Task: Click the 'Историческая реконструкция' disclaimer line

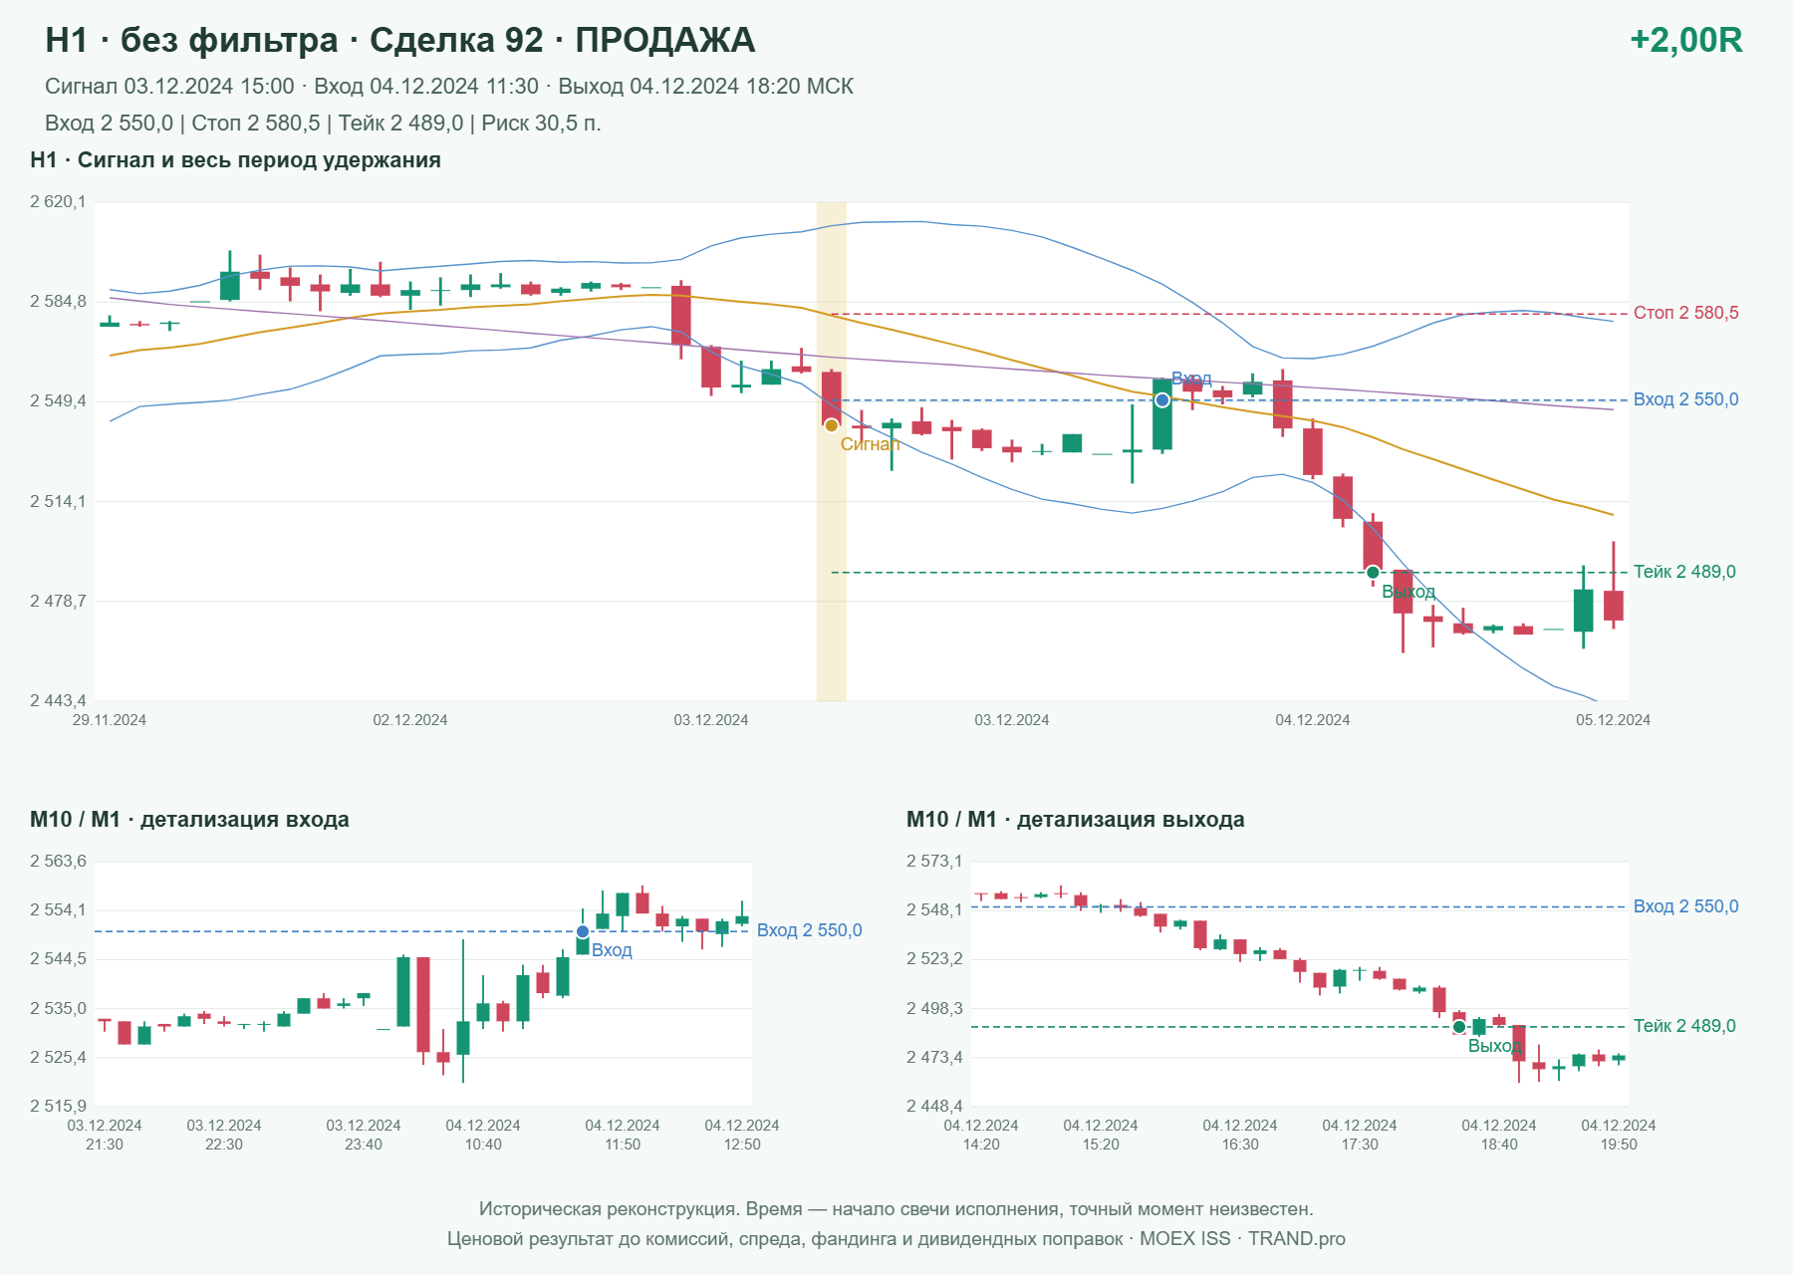Action: click(x=896, y=1209)
